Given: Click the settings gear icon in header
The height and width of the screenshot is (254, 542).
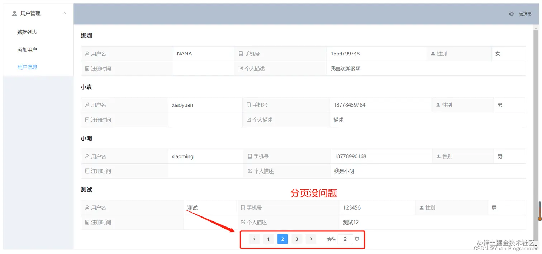Looking at the screenshot, I should coord(511,14).
